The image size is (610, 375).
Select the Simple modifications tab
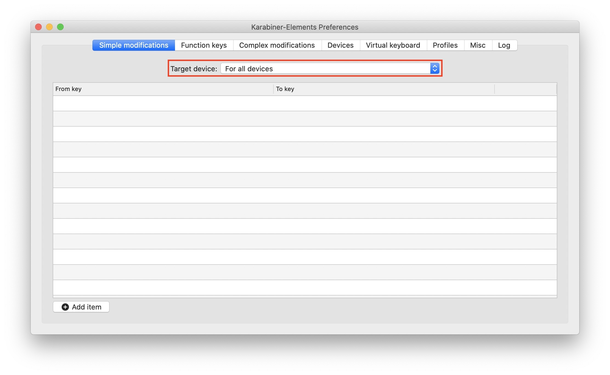tap(134, 45)
